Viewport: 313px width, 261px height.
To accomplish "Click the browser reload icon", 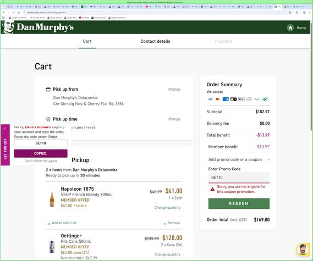I will coord(14,12).
